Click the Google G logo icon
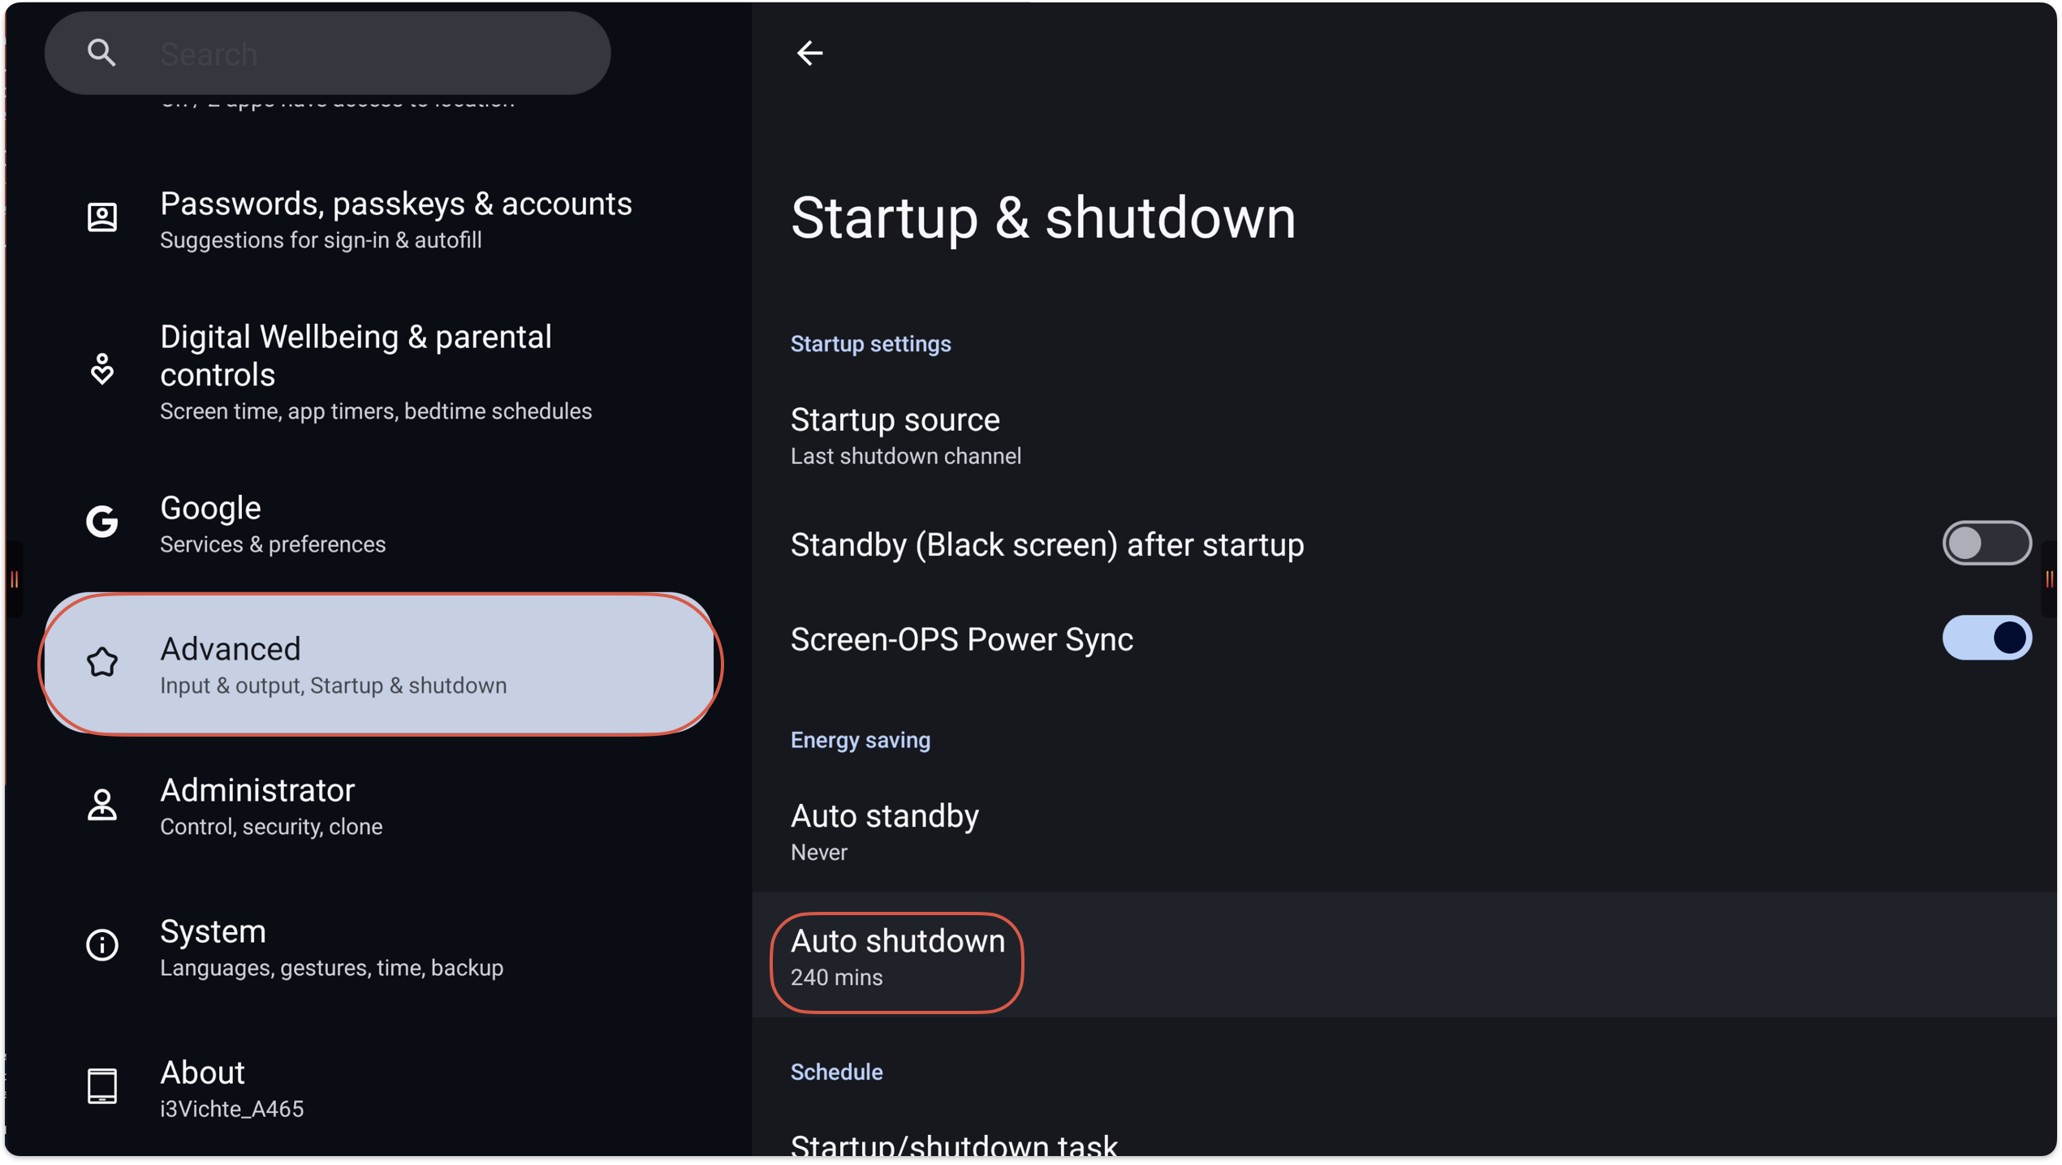The image size is (2062, 1165). click(x=102, y=522)
